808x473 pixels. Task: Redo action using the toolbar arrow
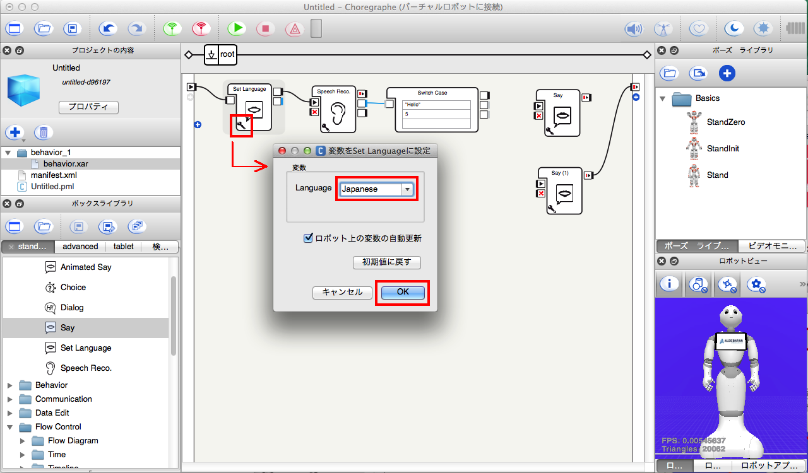[136, 28]
